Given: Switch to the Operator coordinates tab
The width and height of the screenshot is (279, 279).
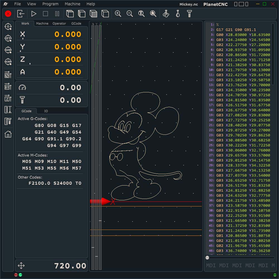Looking at the screenshot, I should 59,23.
